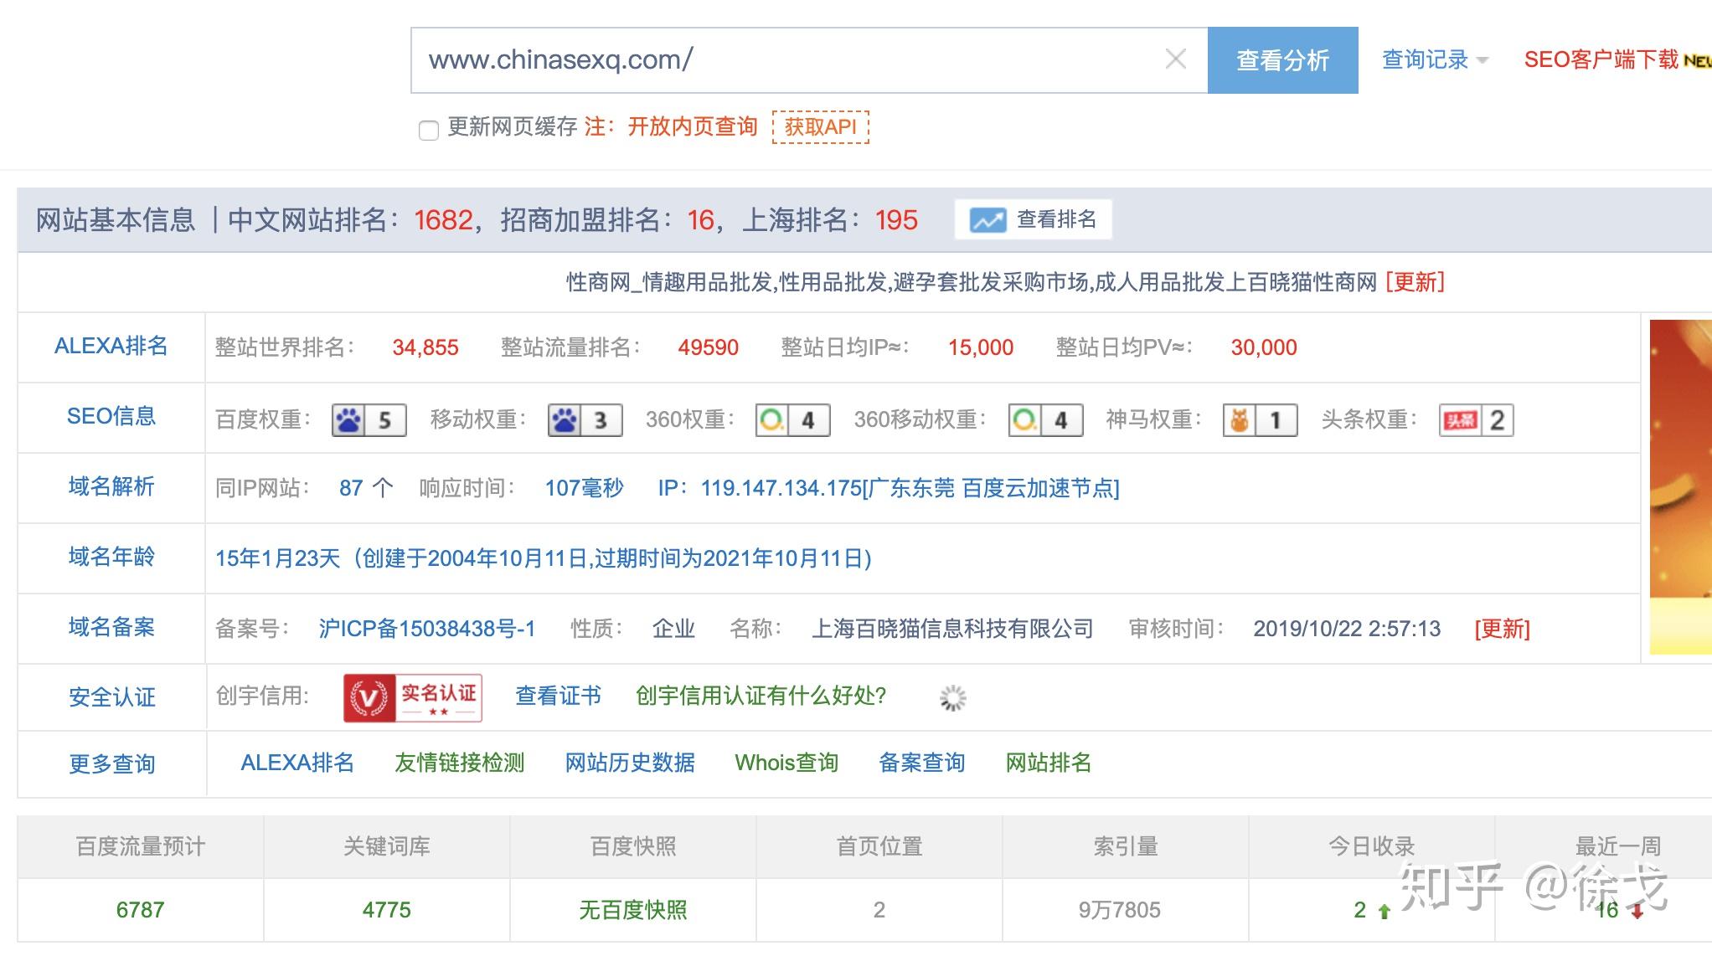Open the 网站排名 link
1712x956 pixels.
point(1049,763)
